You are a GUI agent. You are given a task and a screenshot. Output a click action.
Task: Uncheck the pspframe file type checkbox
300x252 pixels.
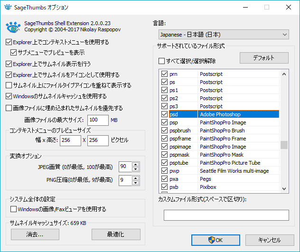point(164,139)
